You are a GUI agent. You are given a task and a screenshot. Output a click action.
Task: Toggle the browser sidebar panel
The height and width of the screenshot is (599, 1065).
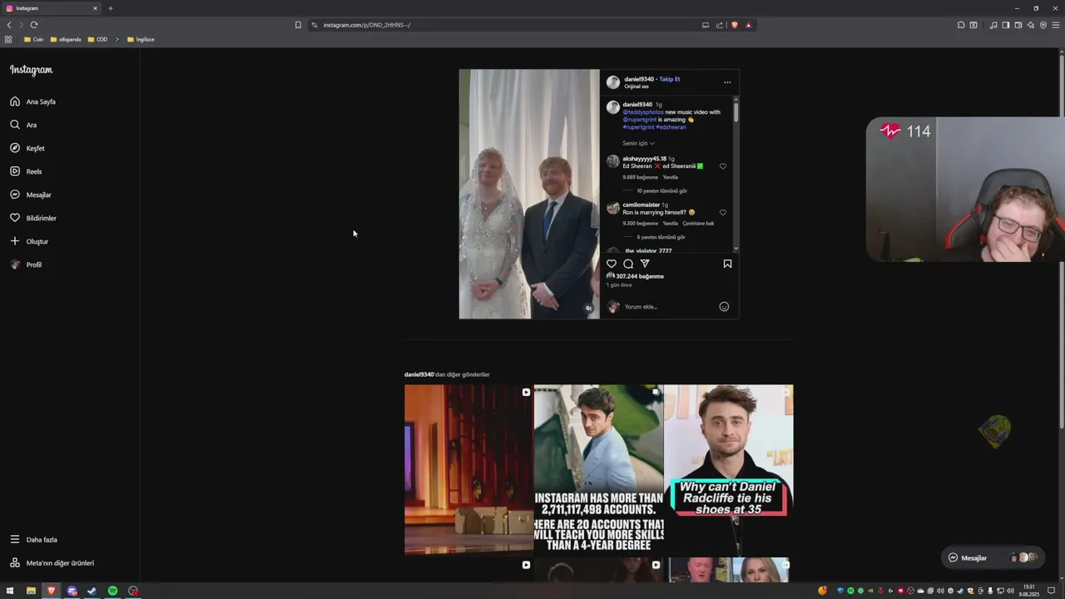1006,25
